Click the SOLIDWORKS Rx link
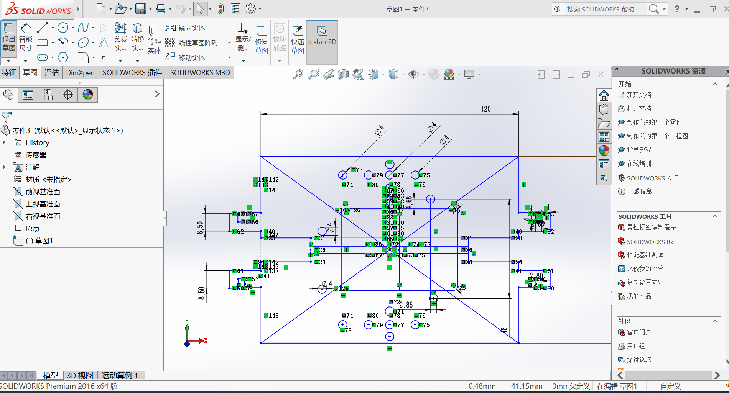 pyautogui.click(x=650, y=242)
